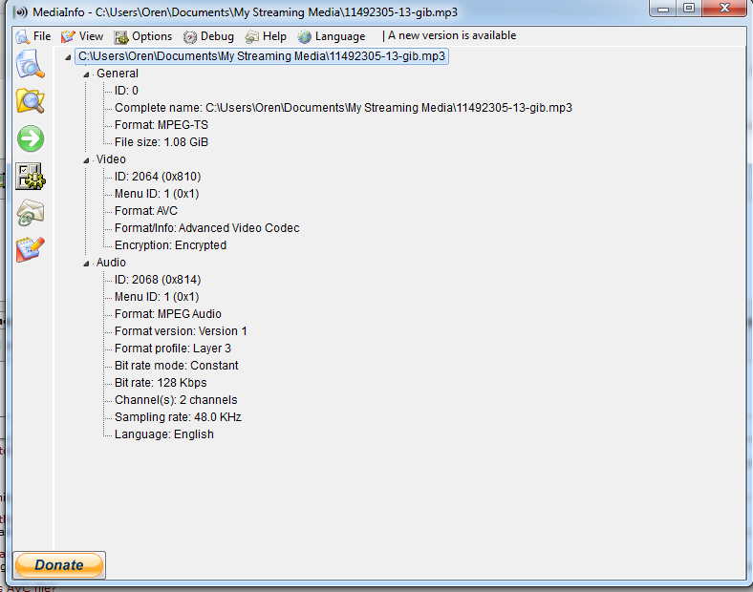The width and height of the screenshot is (753, 592).
Task: Click the green arrow Export icon
Action: (x=31, y=138)
